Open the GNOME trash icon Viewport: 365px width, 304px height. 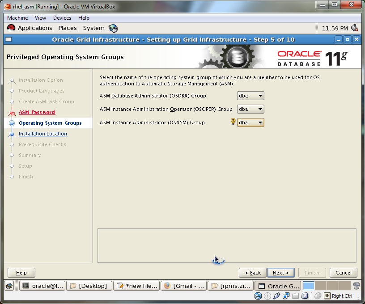pos(357,286)
